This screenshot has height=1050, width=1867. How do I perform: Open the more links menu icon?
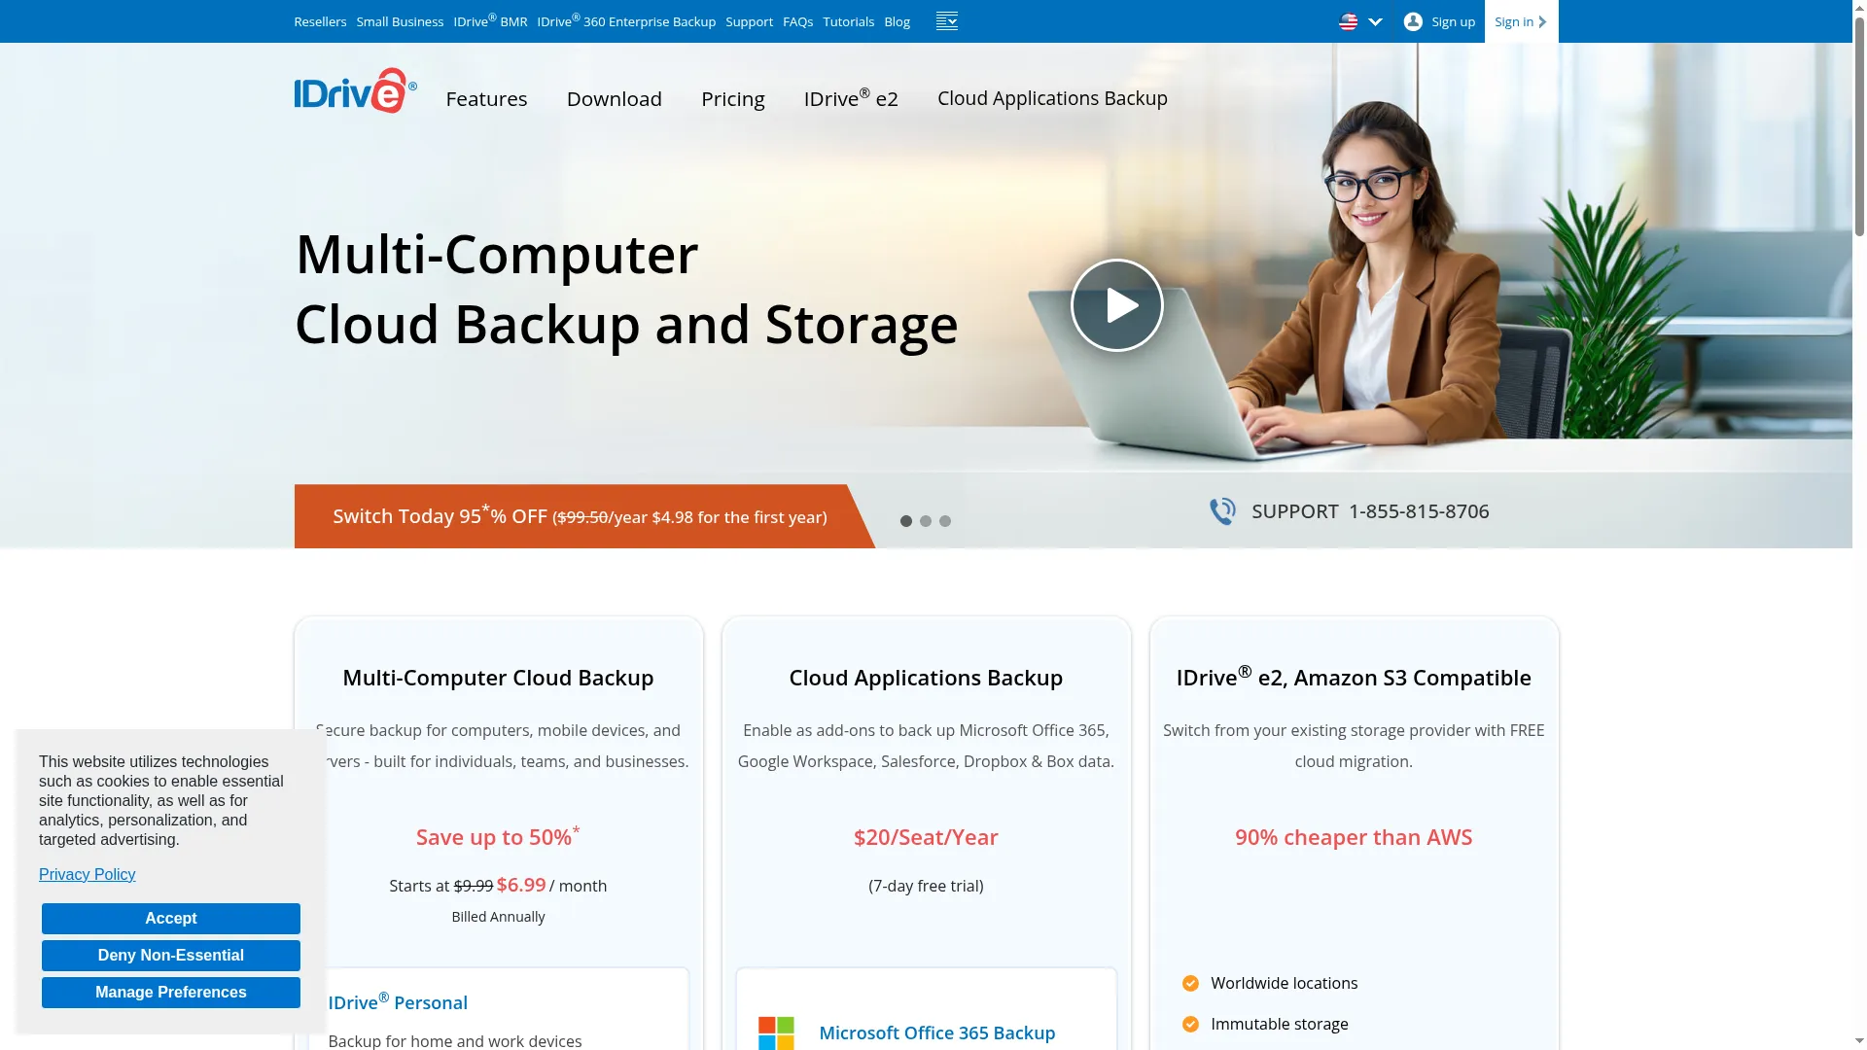946,21
